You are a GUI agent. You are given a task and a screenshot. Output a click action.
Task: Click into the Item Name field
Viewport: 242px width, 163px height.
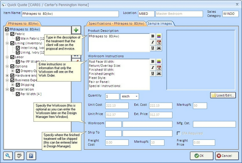(x=70, y=14)
